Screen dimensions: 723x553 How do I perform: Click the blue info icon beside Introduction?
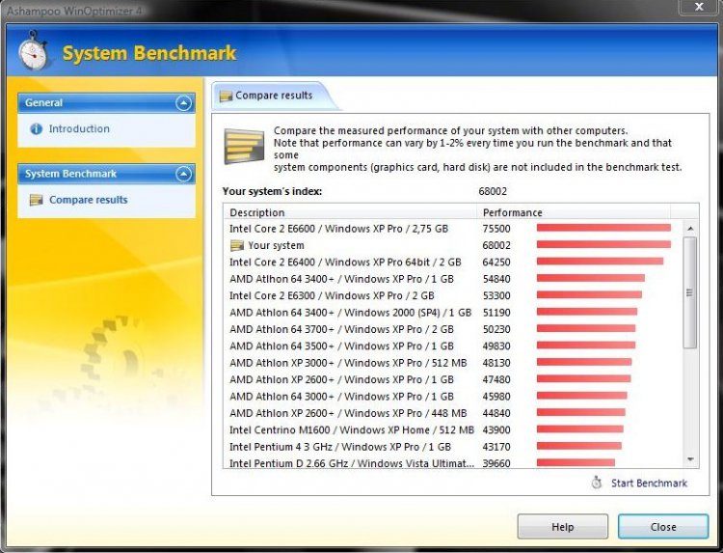36,128
